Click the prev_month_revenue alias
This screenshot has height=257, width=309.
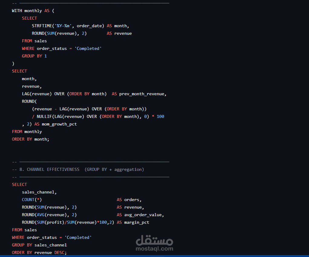(x=143, y=94)
